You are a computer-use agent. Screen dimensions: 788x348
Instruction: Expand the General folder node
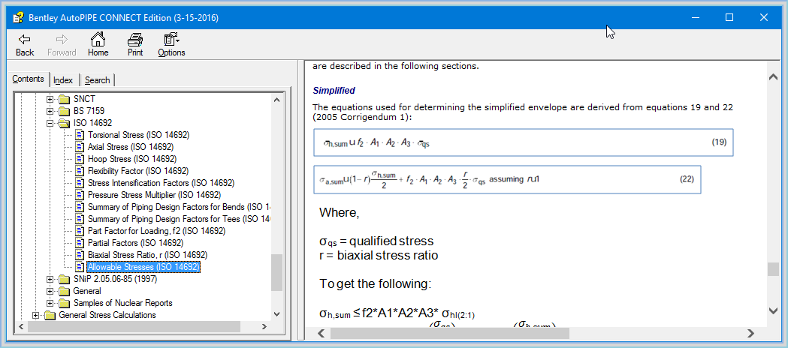50,291
